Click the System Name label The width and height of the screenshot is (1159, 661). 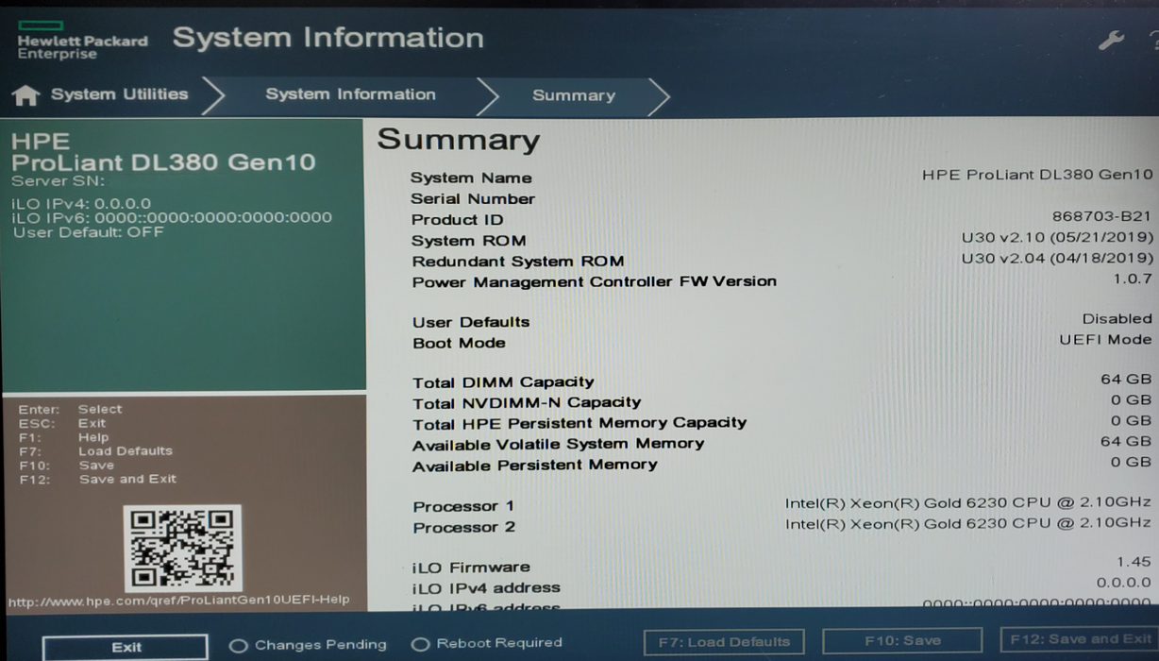pos(471,178)
